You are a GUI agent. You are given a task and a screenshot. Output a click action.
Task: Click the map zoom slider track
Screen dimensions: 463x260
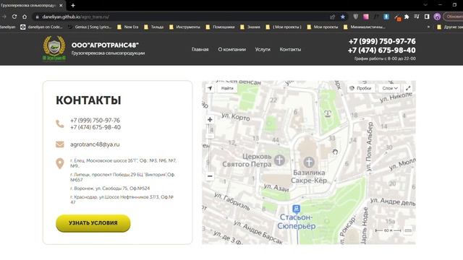[210, 148]
